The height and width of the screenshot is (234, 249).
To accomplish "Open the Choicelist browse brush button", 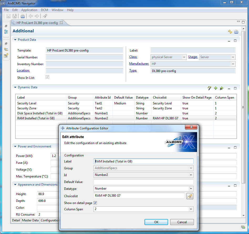I will (190, 196).
